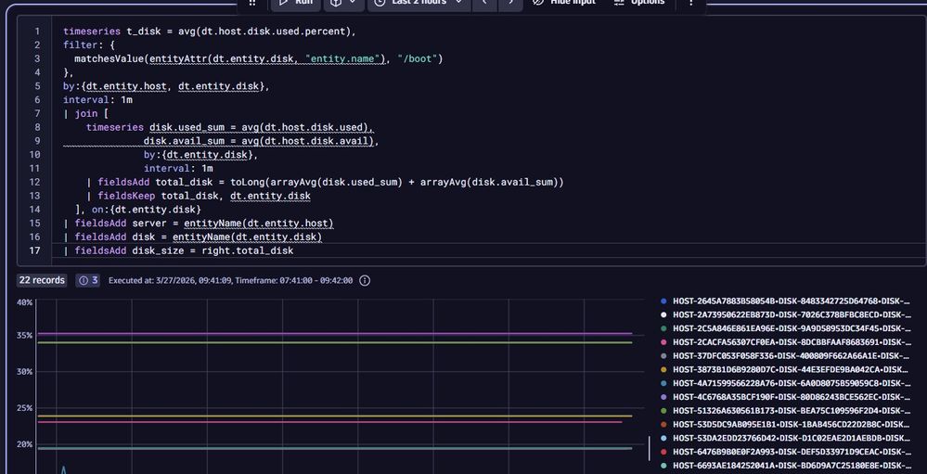Click line number 14 in the gutter
The image size is (927, 474).
point(35,210)
